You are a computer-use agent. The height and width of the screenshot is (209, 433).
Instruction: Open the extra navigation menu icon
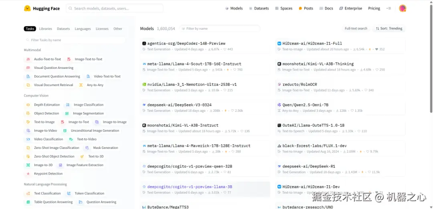[389, 8]
